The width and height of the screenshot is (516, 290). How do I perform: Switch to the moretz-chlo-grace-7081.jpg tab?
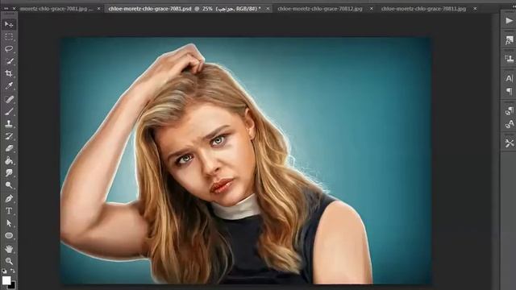click(x=56, y=9)
